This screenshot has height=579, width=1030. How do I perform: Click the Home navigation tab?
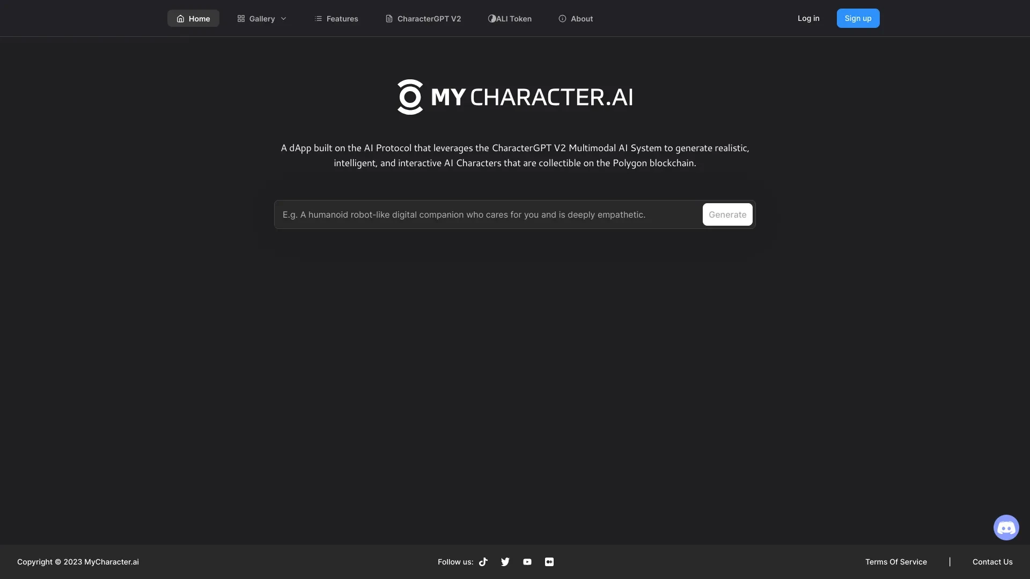coord(193,18)
